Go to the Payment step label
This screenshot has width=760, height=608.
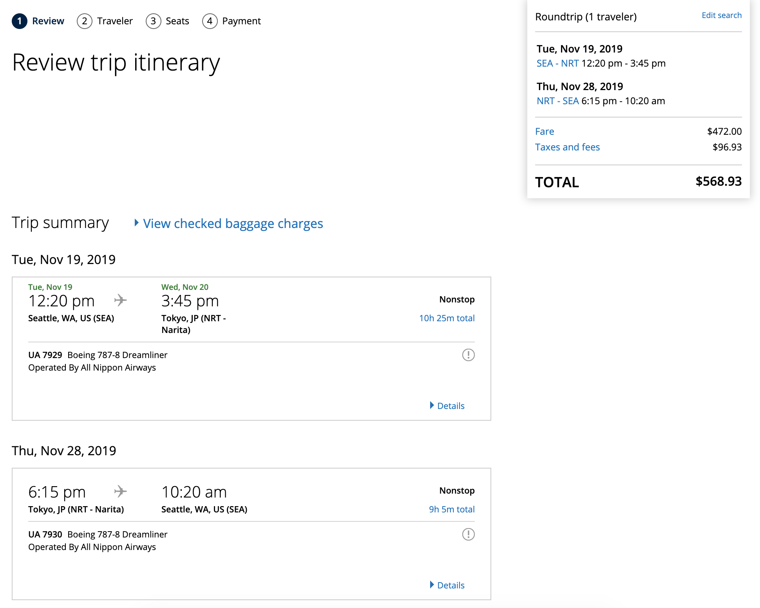tap(241, 21)
